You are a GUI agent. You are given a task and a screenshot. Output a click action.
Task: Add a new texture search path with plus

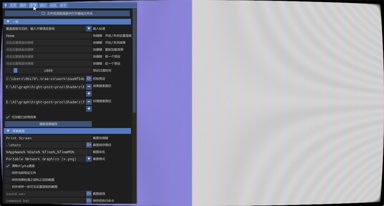click(x=89, y=109)
